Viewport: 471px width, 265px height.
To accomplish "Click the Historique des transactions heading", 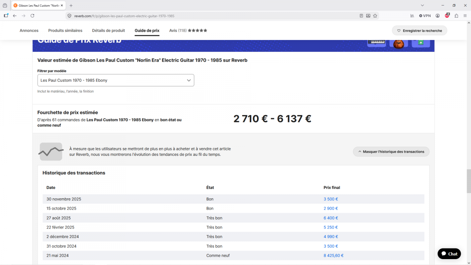I will click(74, 173).
